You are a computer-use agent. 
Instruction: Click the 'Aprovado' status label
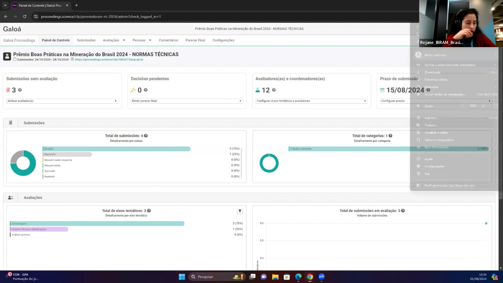[50, 171]
